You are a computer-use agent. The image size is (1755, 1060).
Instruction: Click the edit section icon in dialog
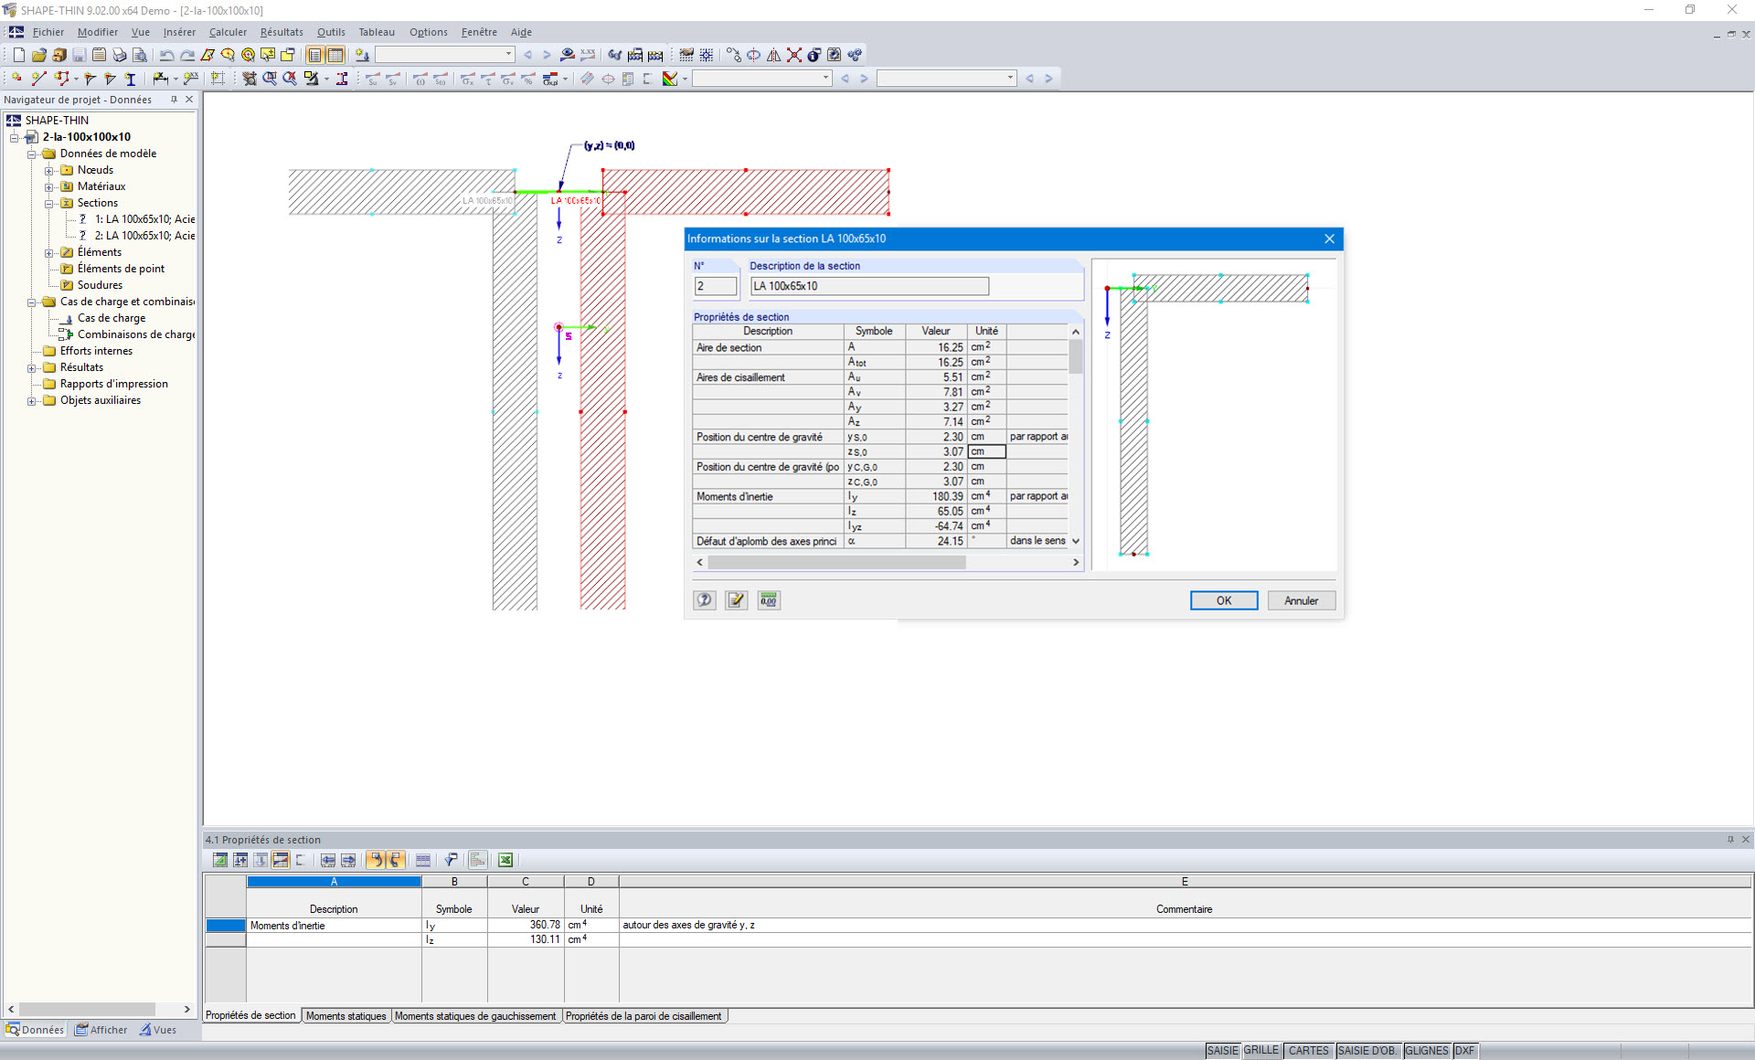tap(736, 600)
